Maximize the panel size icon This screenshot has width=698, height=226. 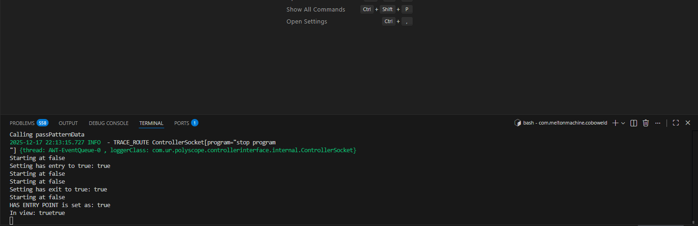(x=676, y=123)
